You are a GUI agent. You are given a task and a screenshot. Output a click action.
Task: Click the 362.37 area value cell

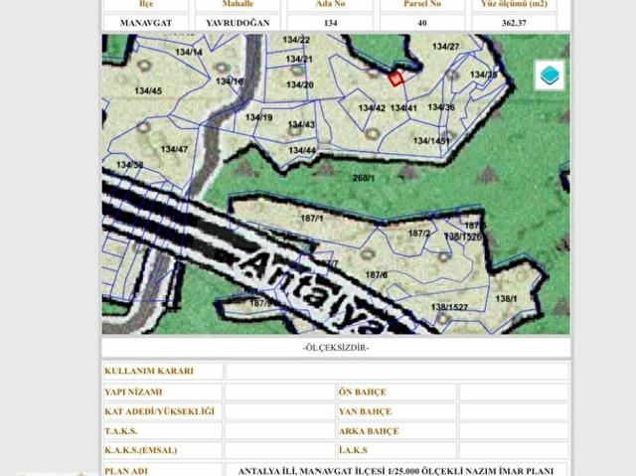click(514, 23)
